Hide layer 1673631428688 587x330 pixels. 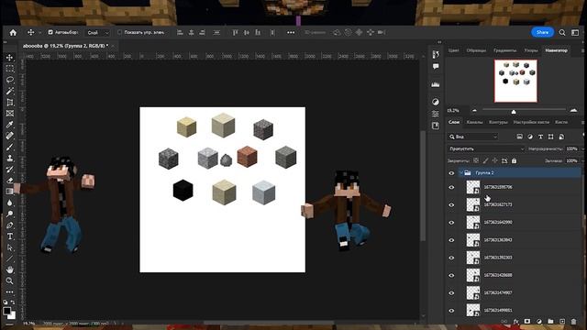click(451, 275)
